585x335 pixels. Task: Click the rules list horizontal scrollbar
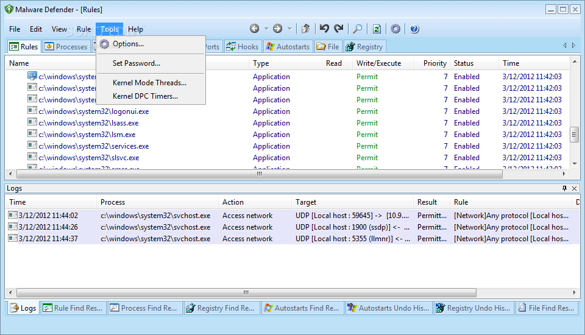coord(260,174)
